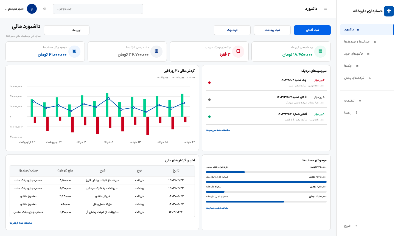Click ۱۸,۴۵۰,۰۰۰ تومان payments value

tap(297, 55)
